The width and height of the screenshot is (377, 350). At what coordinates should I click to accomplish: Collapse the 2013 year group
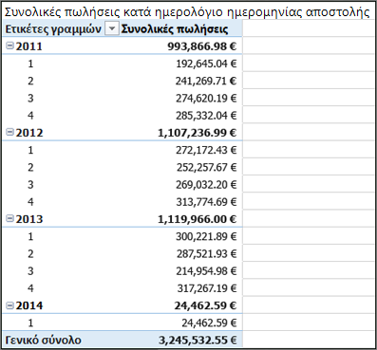tap(10, 219)
